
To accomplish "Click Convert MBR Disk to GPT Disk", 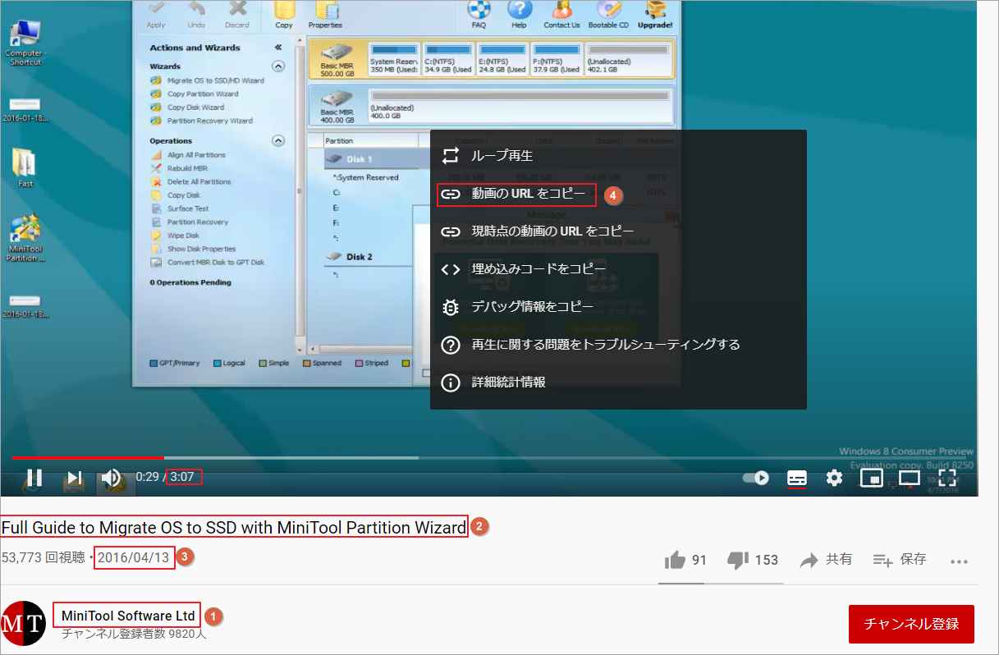I will (208, 263).
